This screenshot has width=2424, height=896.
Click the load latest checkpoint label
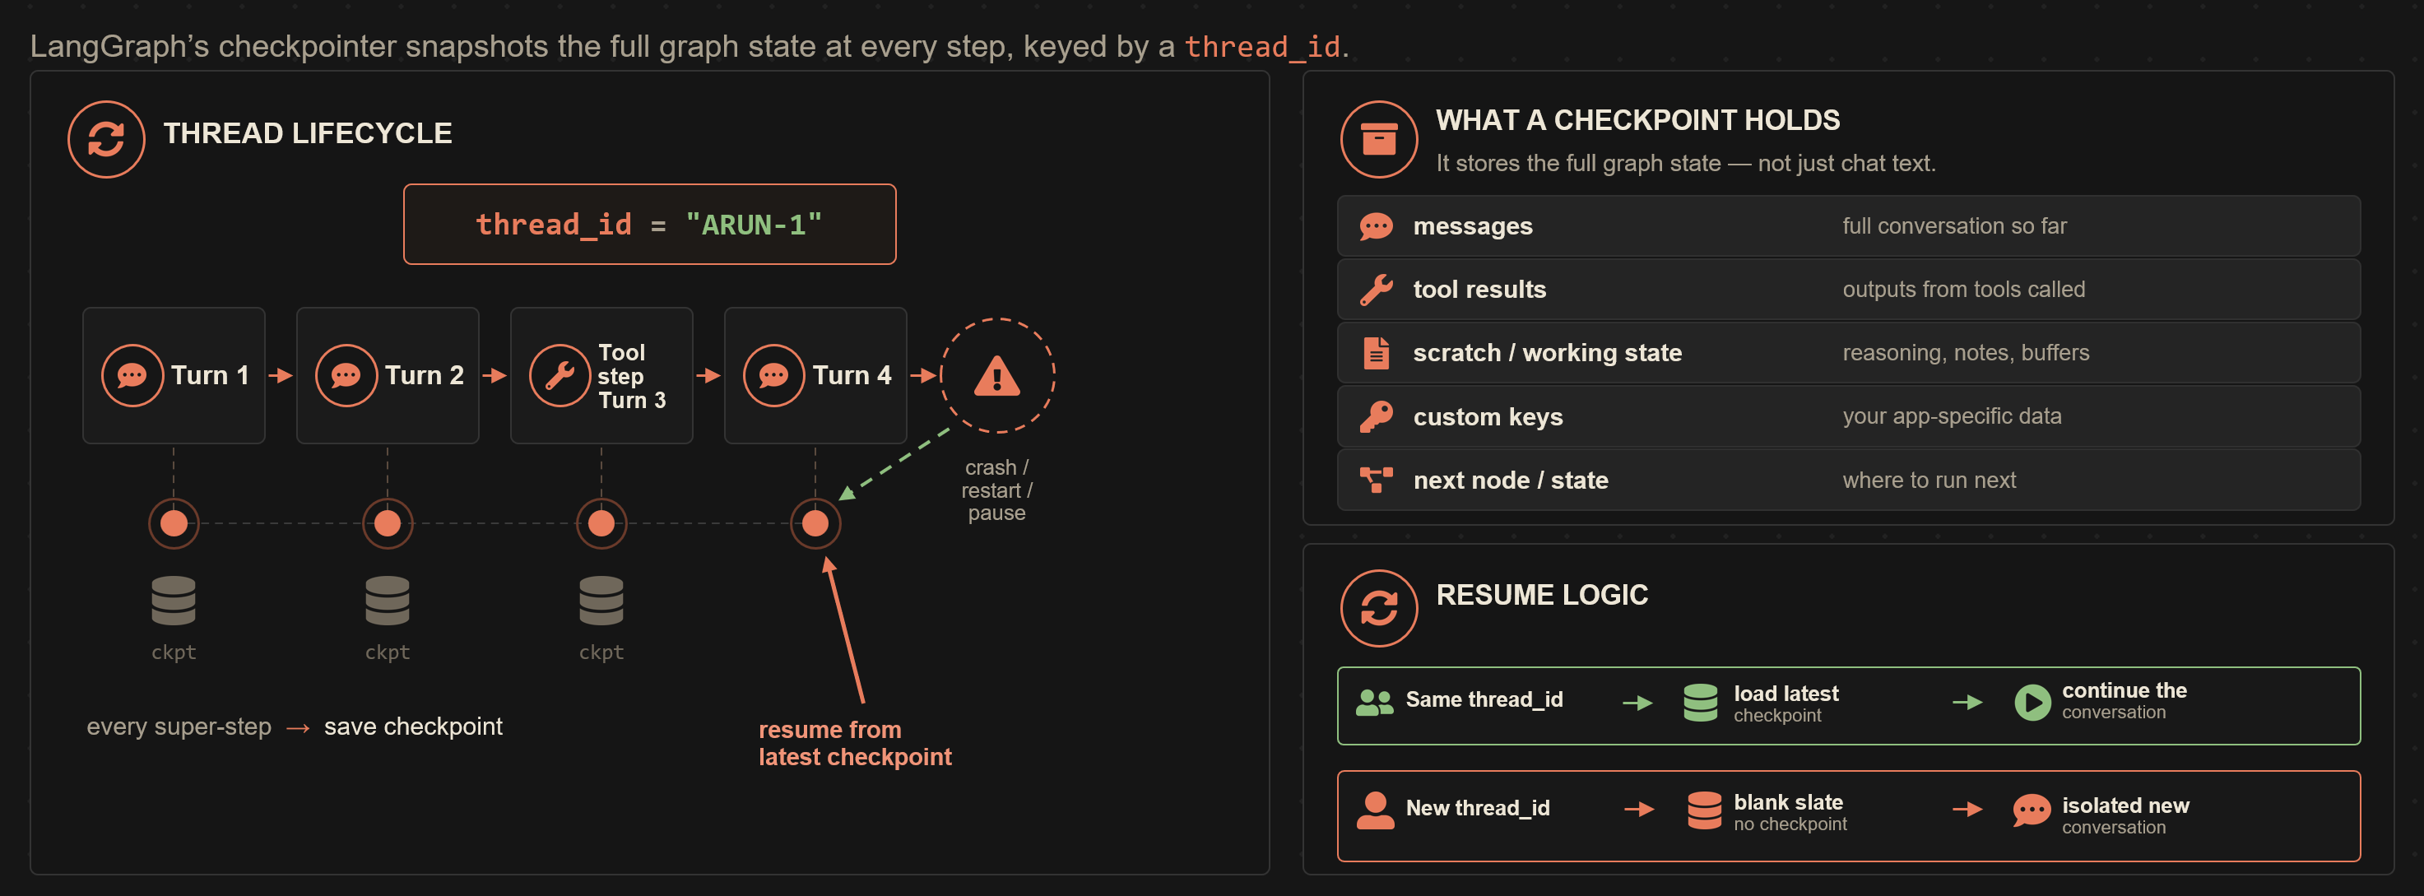coord(1786,704)
